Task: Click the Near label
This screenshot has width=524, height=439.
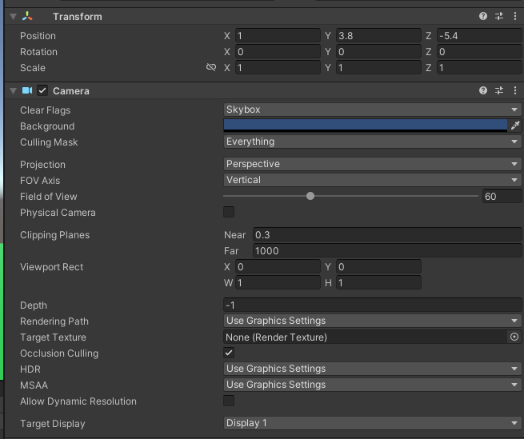Action: pos(234,235)
